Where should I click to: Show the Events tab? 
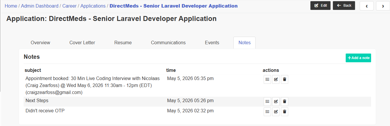click(212, 42)
